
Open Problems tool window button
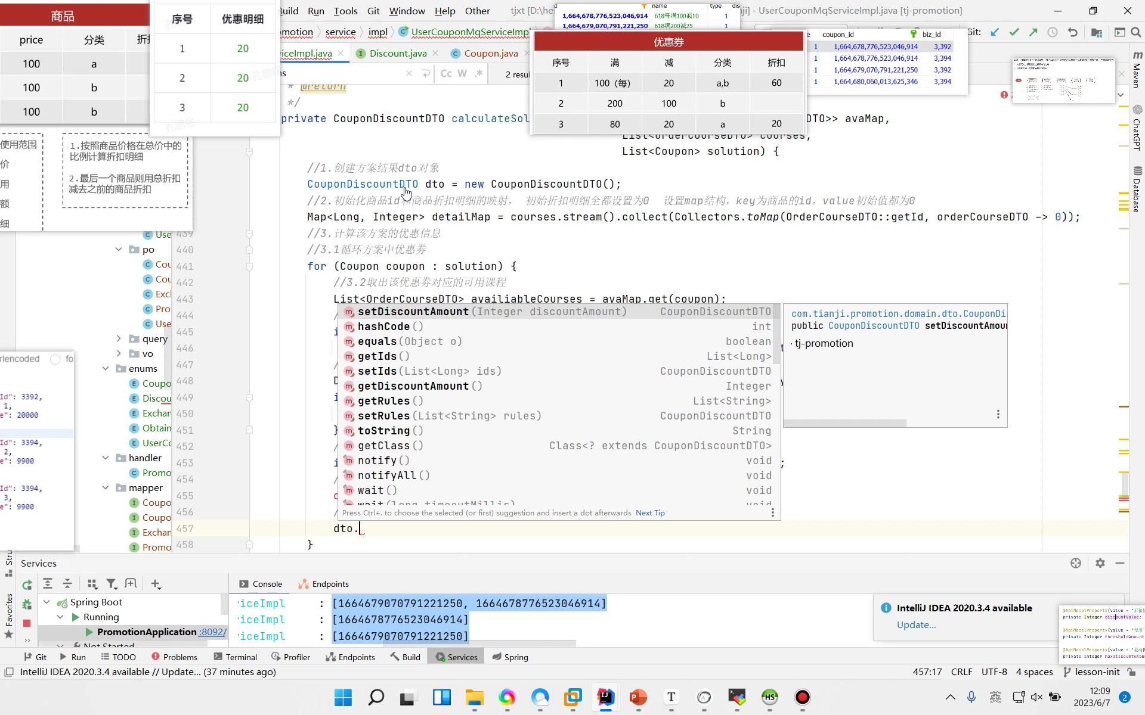[x=174, y=657]
